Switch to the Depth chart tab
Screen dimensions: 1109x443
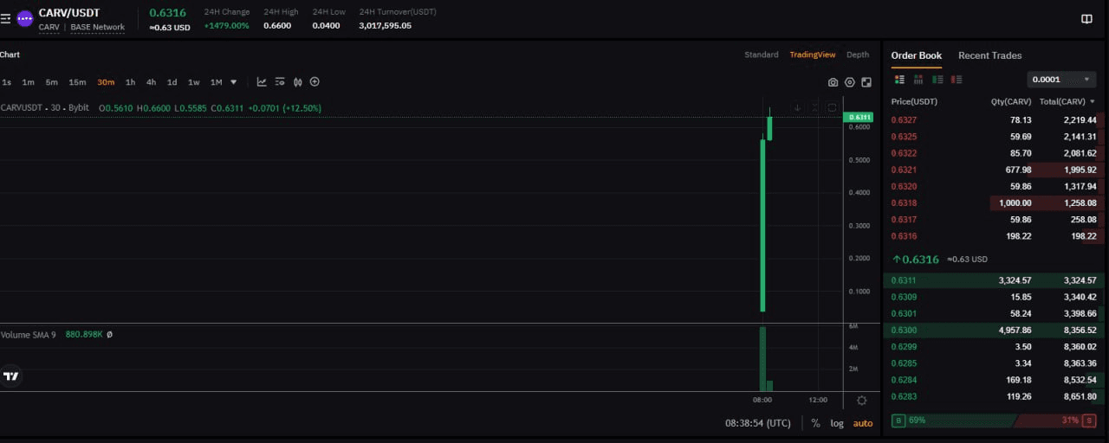(858, 55)
